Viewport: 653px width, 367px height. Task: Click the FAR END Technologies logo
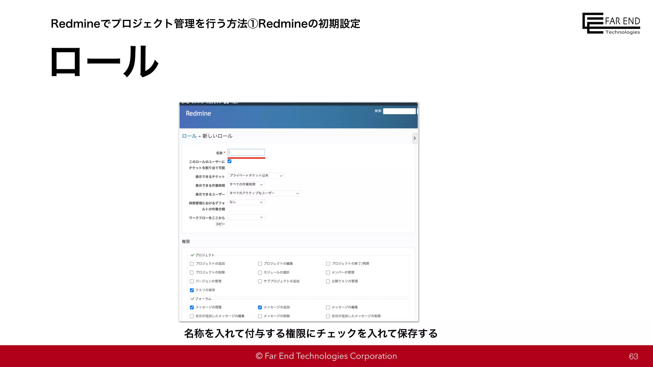[x=611, y=23]
